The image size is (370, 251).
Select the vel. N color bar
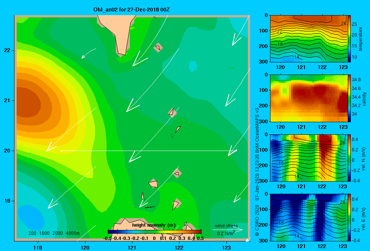pyautogui.click(x=349, y=158)
